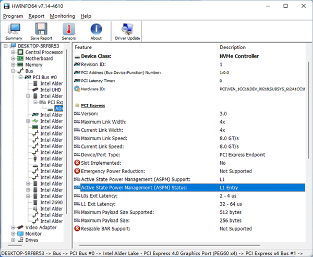Open the Sensors thermometer icon
The image size is (313, 257).
(x=69, y=31)
